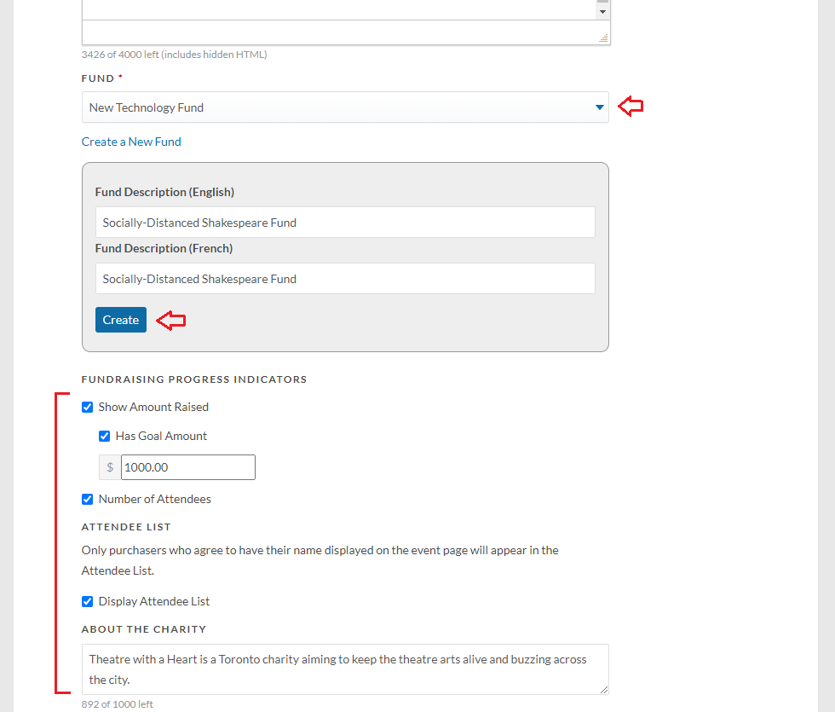The width and height of the screenshot is (835, 712).
Task: Click the blue Create button
Action: pyautogui.click(x=121, y=320)
